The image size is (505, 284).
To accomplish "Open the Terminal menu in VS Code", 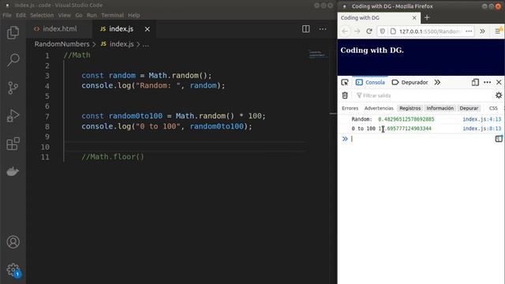I will click(112, 15).
